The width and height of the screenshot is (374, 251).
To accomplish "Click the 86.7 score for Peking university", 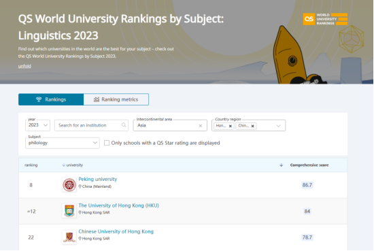I will tap(307, 185).
